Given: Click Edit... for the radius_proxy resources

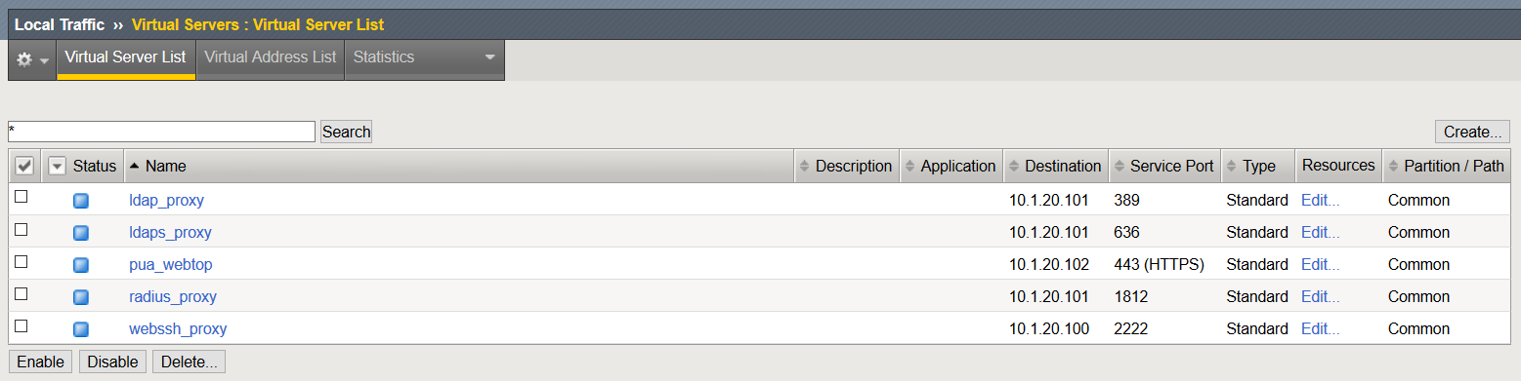Looking at the screenshot, I should click(x=1321, y=297).
